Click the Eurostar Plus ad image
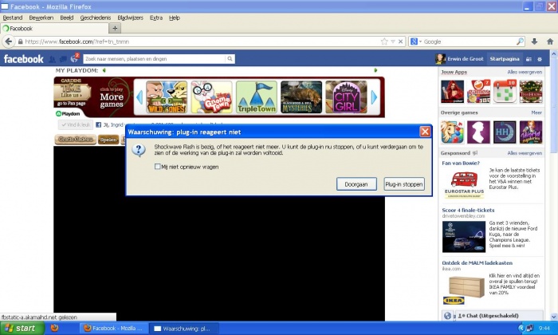The height and width of the screenshot is (335, 558). [465, 184]
